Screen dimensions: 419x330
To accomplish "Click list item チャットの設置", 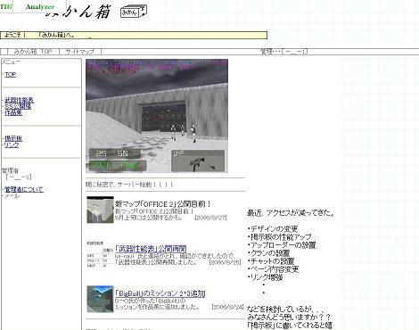I will [271, 261].
